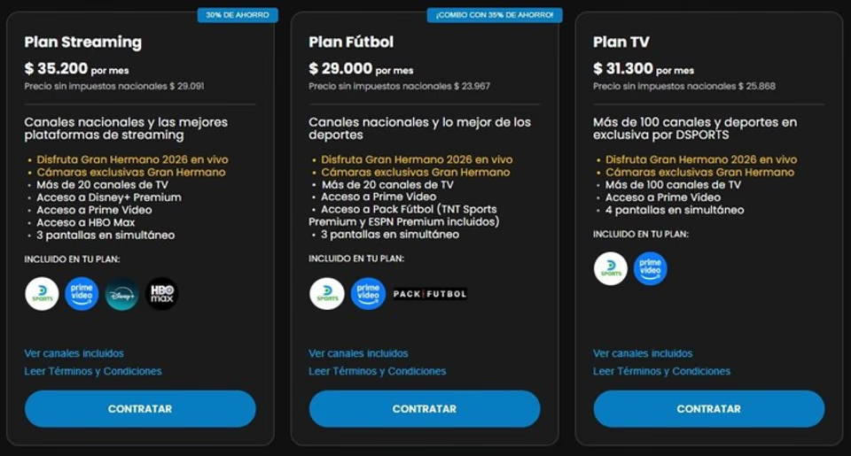The image size is (851, 456).
Task: Click the Disney+ icon
Action: (x=121, y=294)
